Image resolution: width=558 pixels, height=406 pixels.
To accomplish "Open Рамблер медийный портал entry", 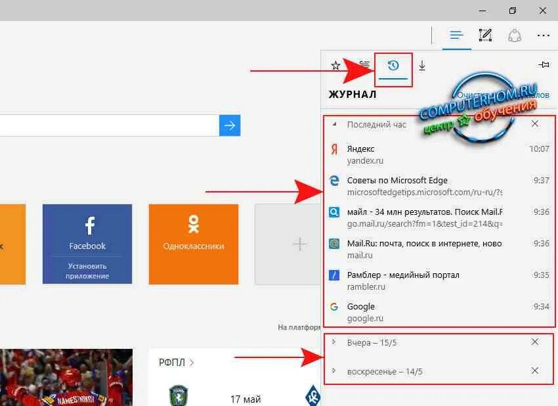I will [x=439, y=281].
